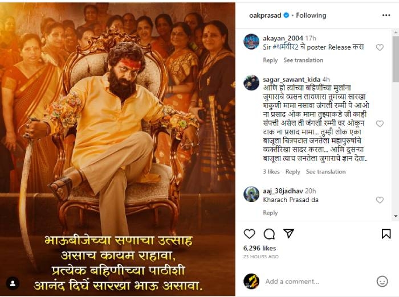Viewport: 399px width, 297px height.
Task: Like sagar_sawant_kida's comment
Action: point(380,123)
